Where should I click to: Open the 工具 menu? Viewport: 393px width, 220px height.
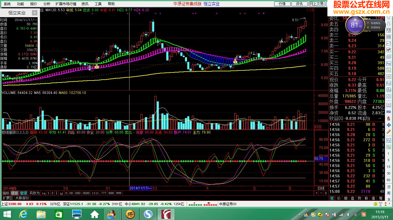(98, 4)
